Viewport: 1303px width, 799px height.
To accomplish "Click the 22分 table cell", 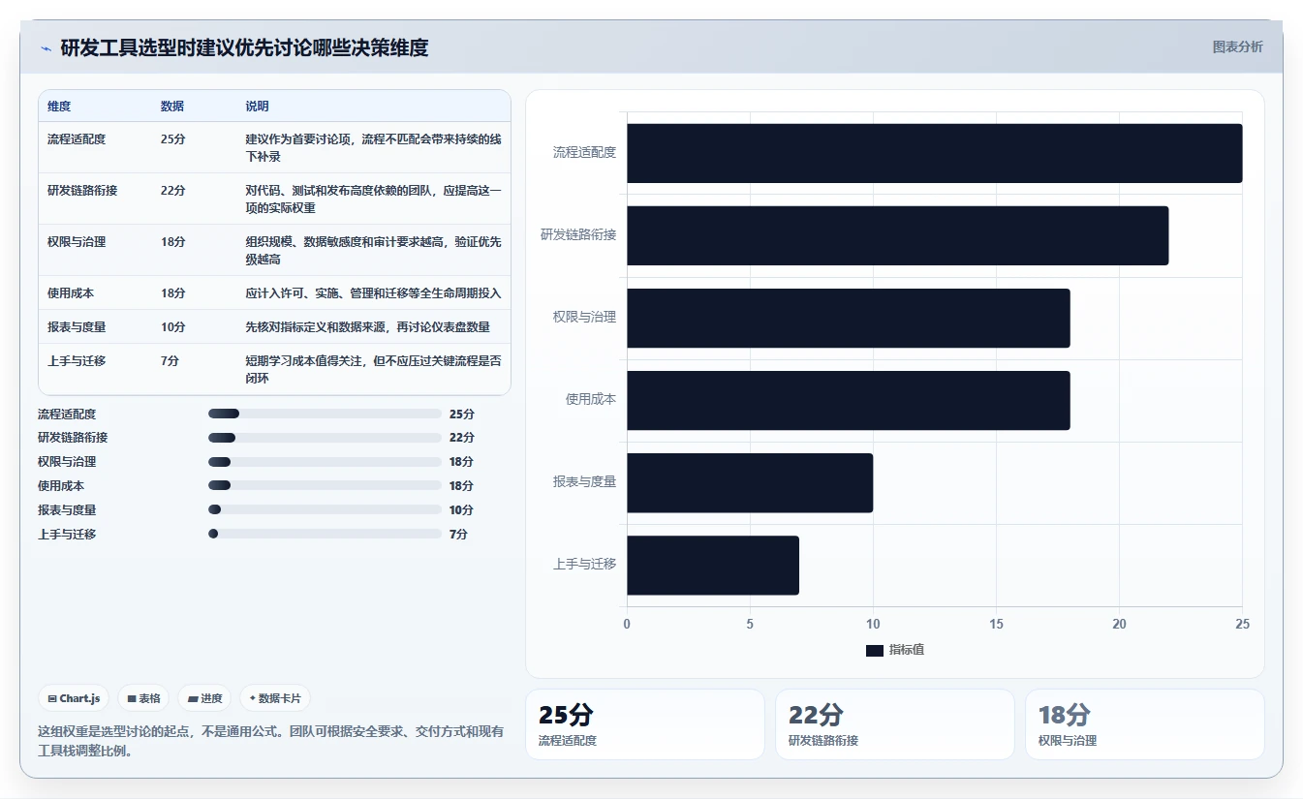I will (x=172, y=191).
